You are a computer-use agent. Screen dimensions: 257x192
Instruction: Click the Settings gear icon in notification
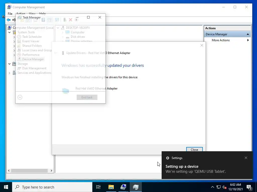pos(167,158)
